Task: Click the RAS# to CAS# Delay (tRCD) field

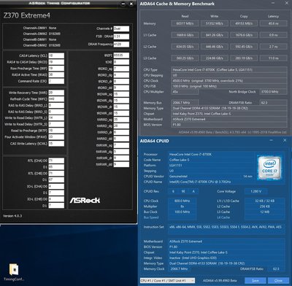Action: click(56, 62)
